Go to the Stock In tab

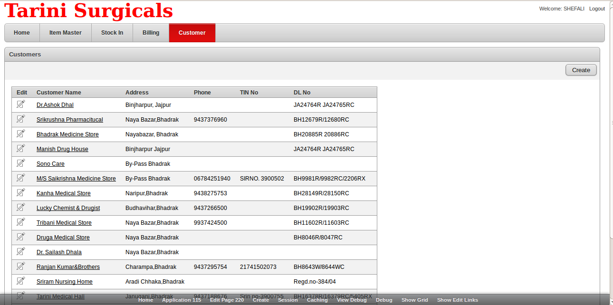pyautogui.click(x=112, y=33)
